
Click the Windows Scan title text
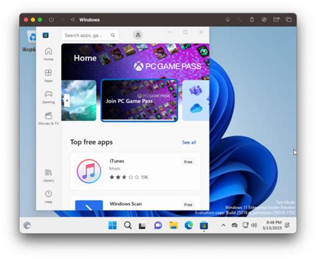pyautogui.click(x=126, y=204)
